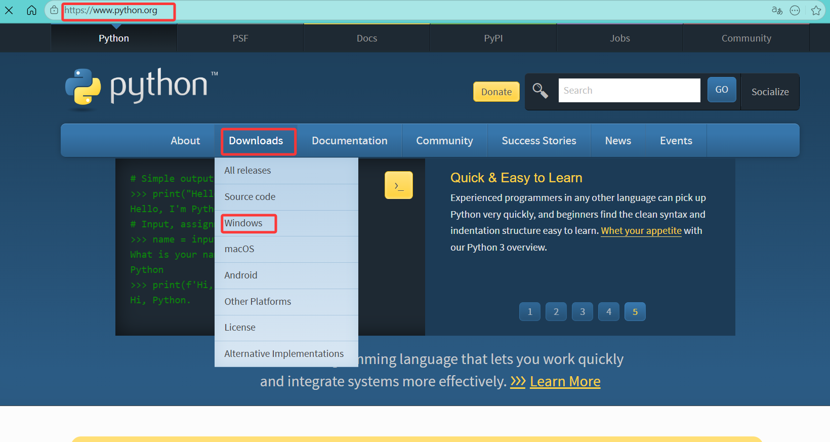The height and width of the screenshot is (442, 830).
Task: Select the PSF top tab
Action: (x=240, y=38)
